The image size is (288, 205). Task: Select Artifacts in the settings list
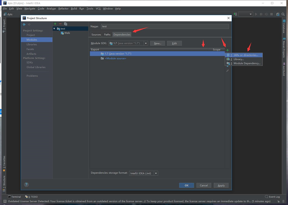pyautogui.click(x=31, y=54)
